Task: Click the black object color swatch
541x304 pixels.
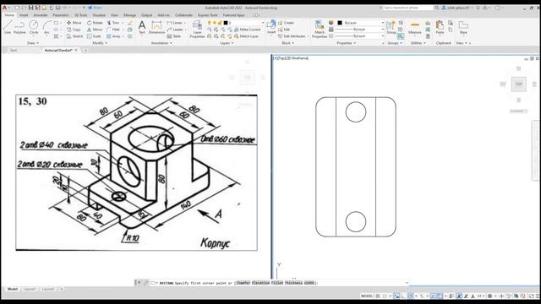Action: [x=340, y=23]
